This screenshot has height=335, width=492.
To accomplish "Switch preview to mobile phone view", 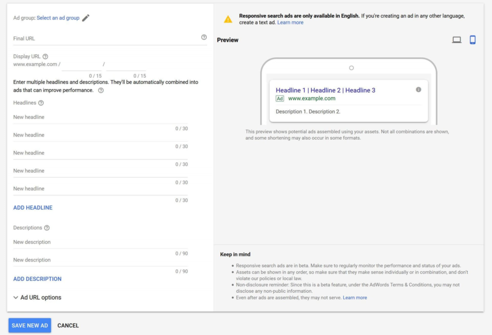I will [x=472, y=40].
